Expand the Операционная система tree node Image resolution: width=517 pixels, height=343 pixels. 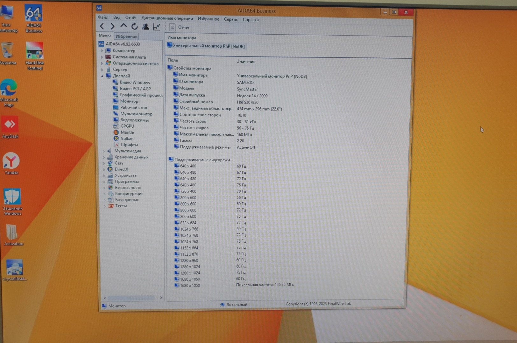pos(102,64)
